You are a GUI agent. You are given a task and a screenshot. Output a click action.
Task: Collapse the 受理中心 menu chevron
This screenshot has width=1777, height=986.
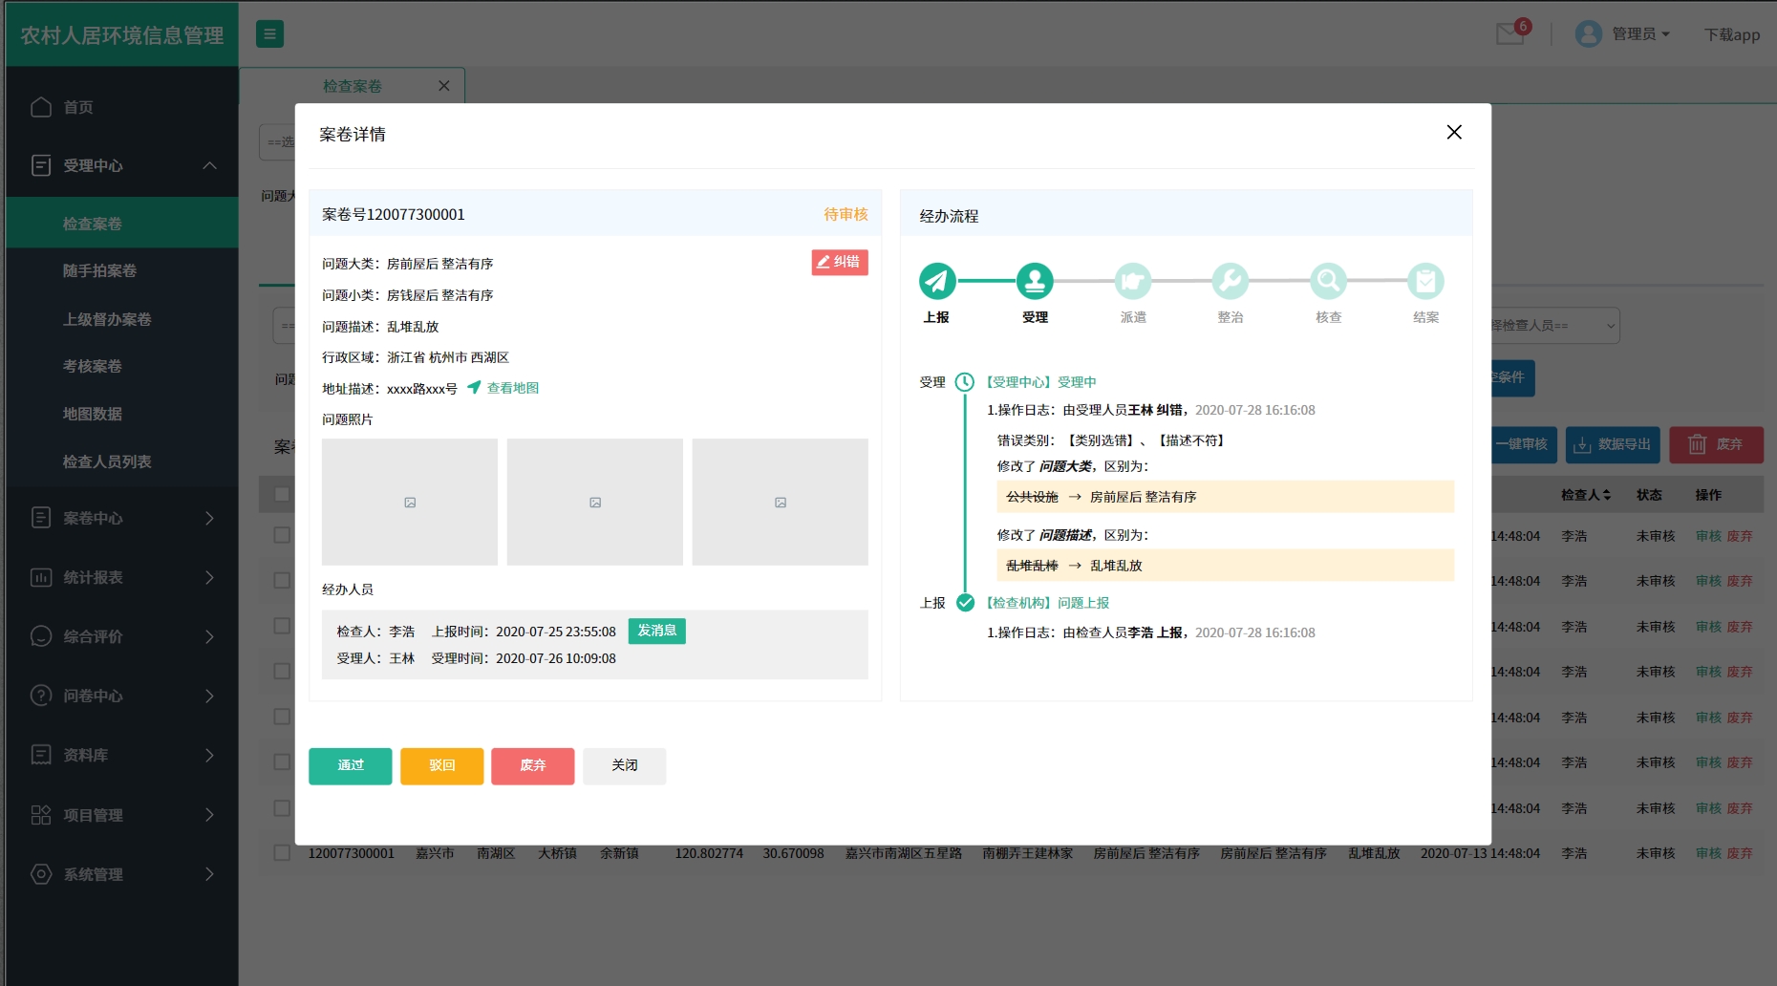209,165
